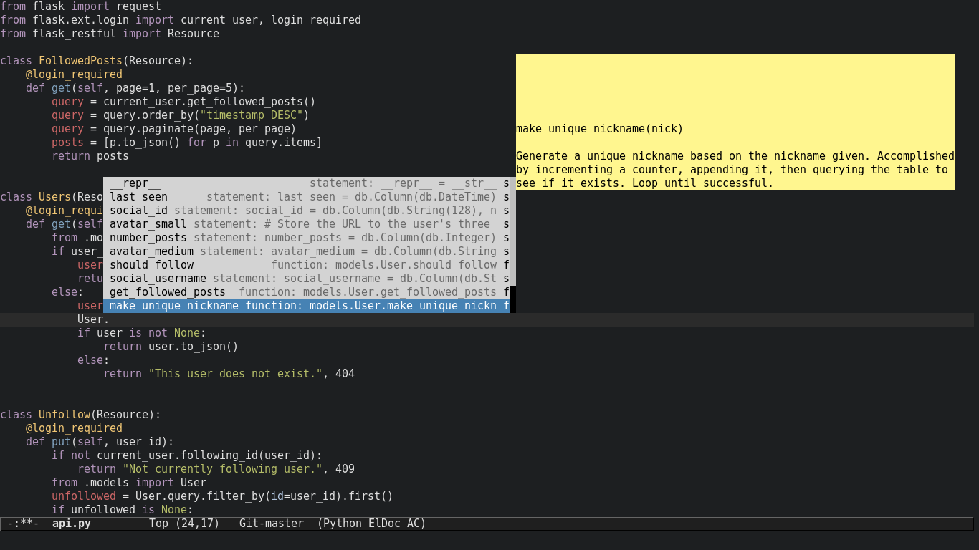Click the first @login_required decorator
This screenshot has height=550, width=979.
(x=74, y=74)
